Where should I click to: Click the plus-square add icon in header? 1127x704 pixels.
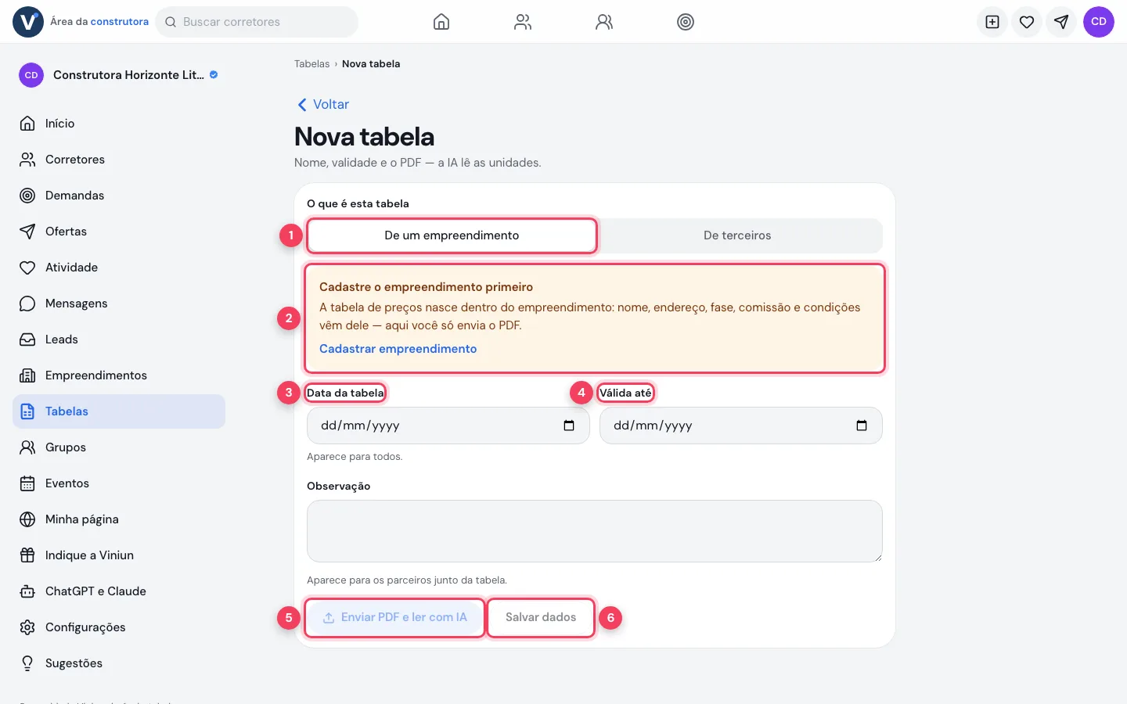992,22
